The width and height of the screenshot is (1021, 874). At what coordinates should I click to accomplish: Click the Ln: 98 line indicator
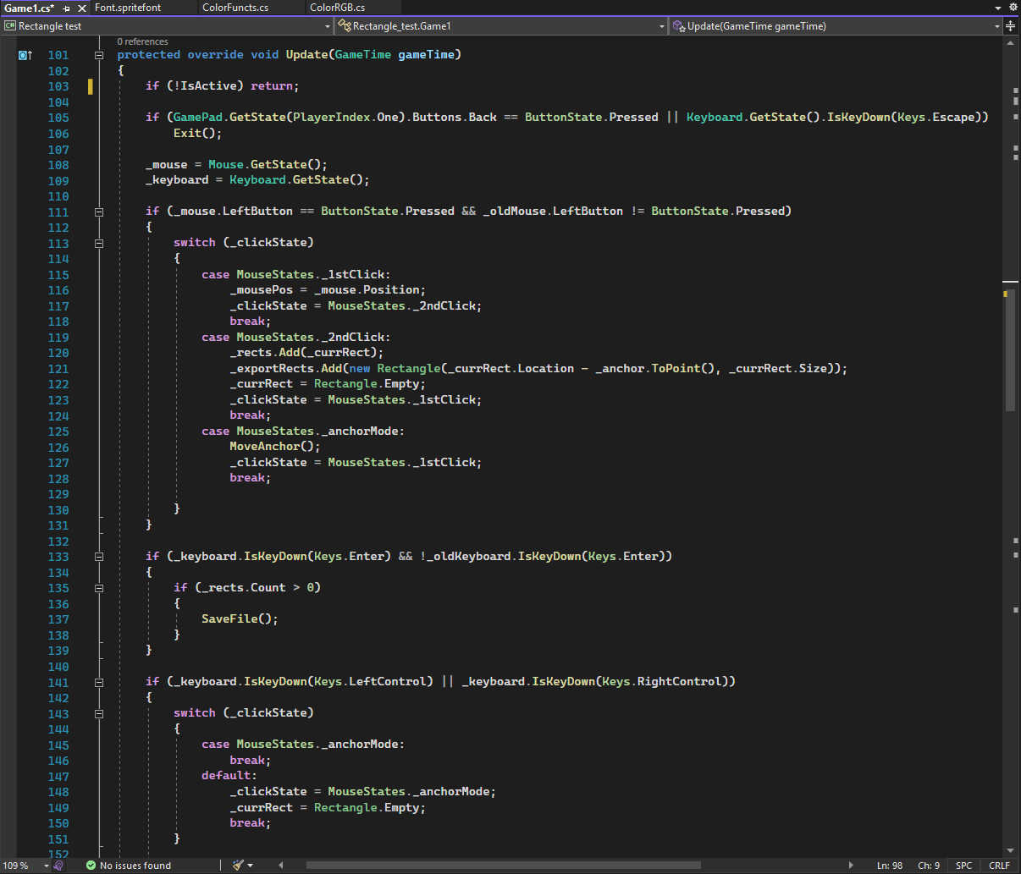(890, 866)
